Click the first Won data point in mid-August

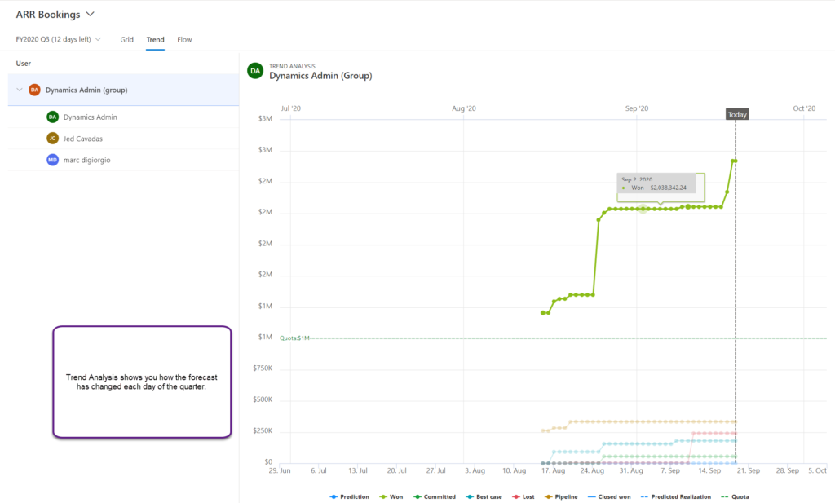click(542, 313)
